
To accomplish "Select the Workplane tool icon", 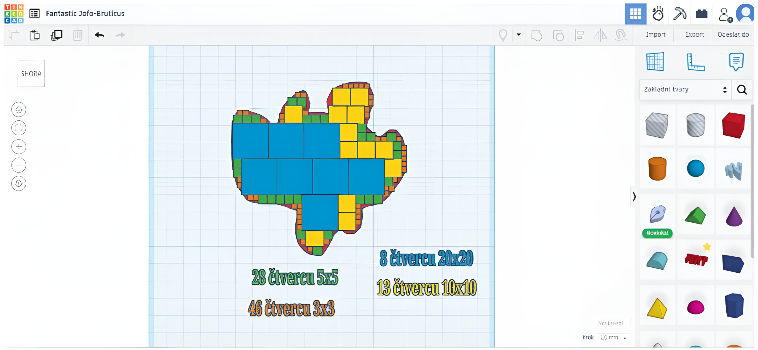I will (655, 62).
